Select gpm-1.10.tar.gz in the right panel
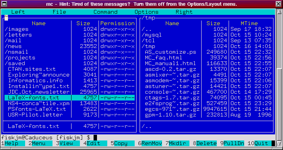This screenshot has width=283, height=150. [207, 115]
